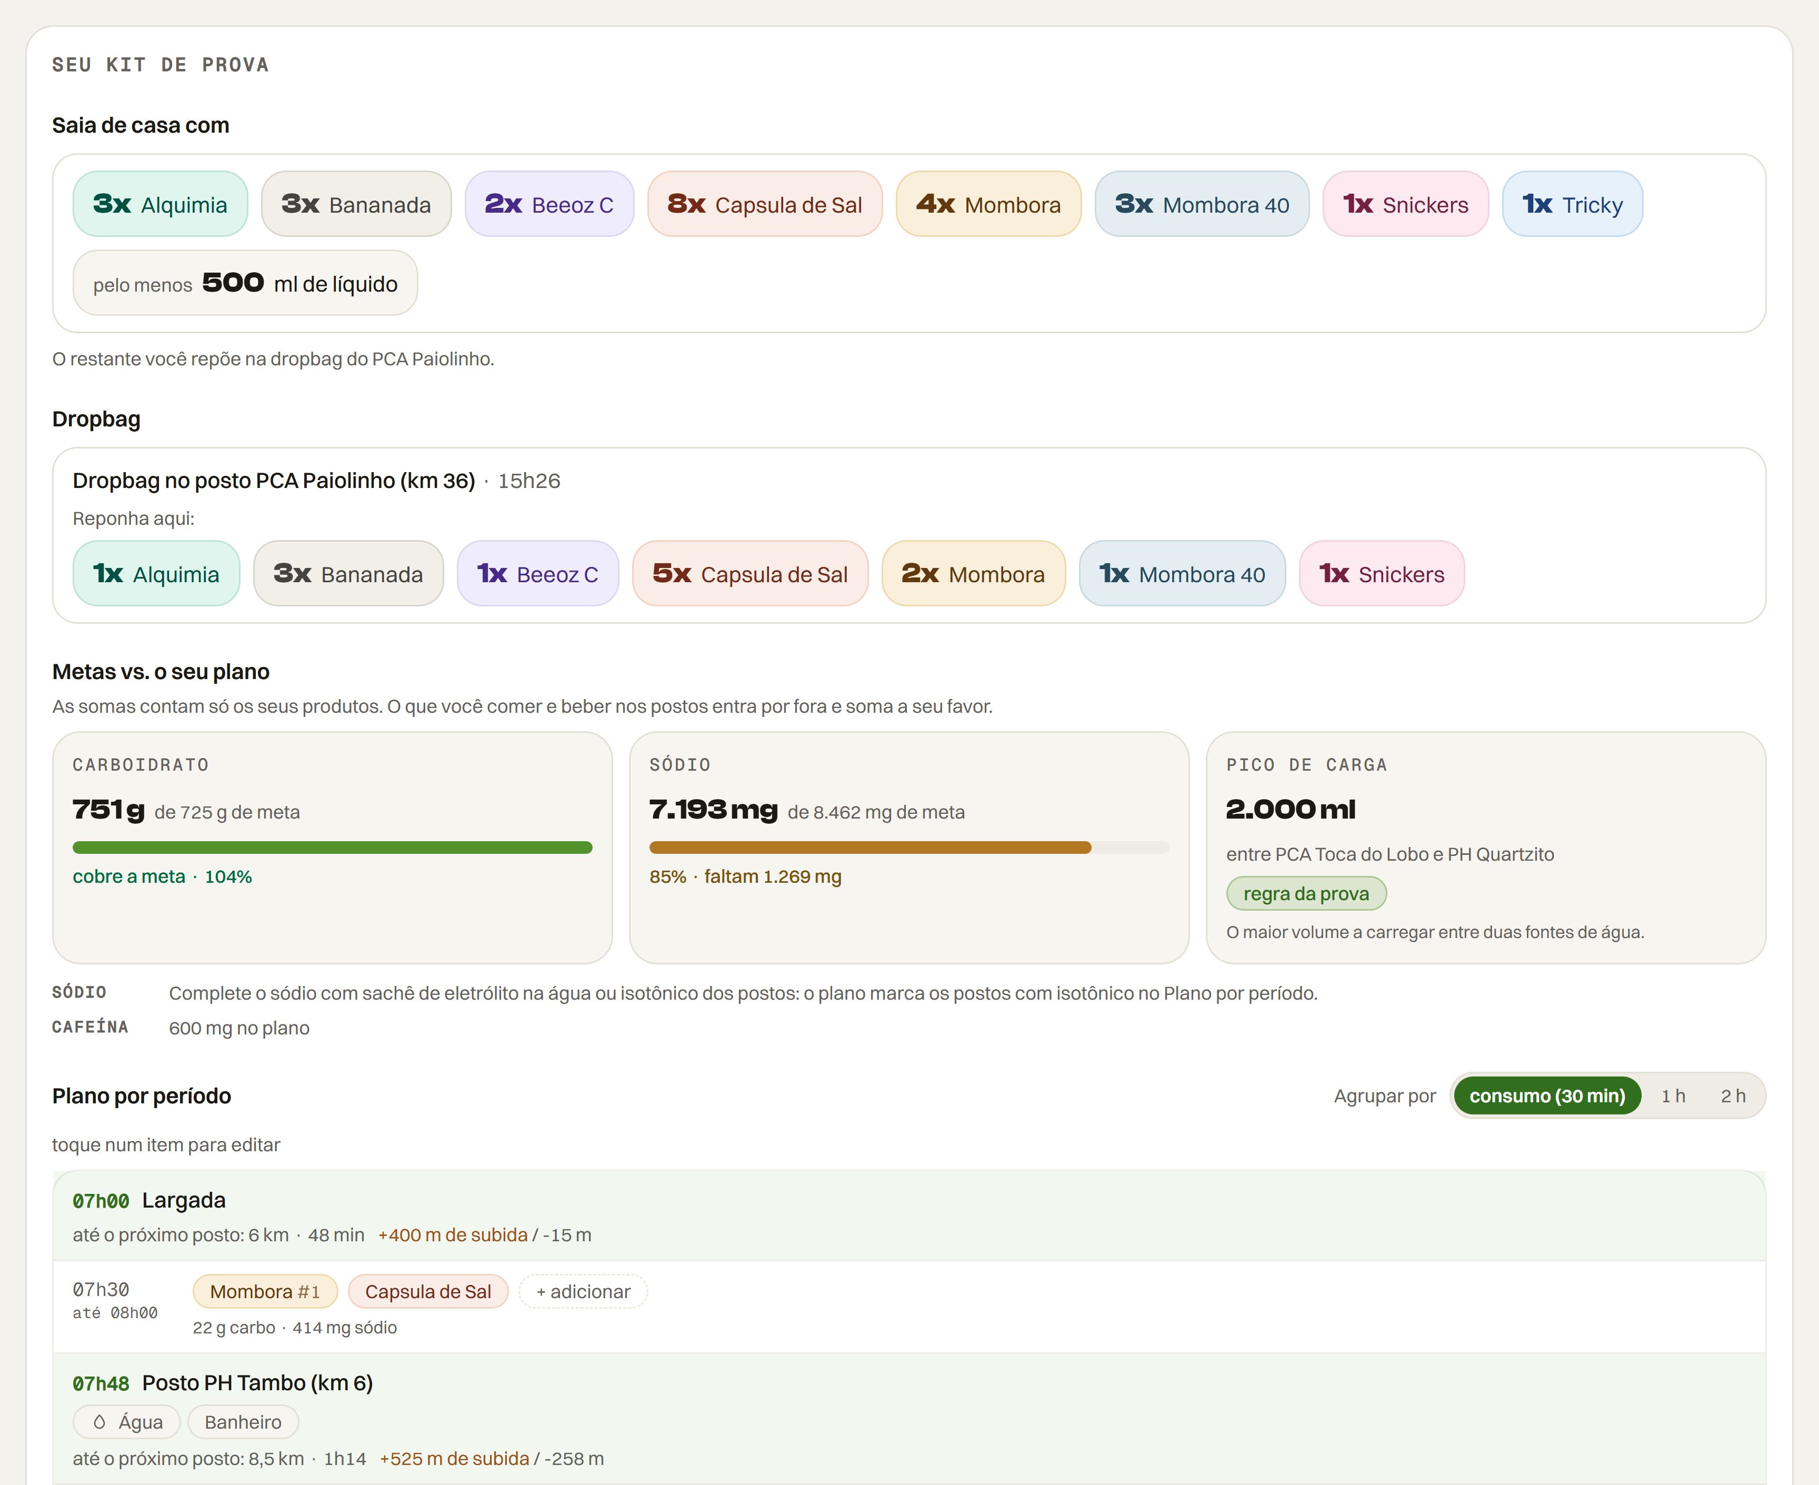The image size is (1819, 1485).
Task: Click the 1x Tricky chip
Action: click(1572, 204)
